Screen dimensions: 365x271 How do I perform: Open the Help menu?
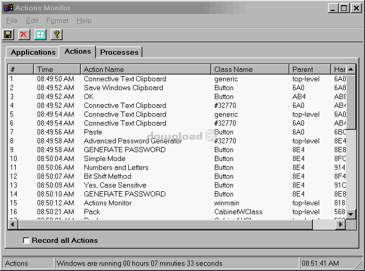tap(83, 21)
